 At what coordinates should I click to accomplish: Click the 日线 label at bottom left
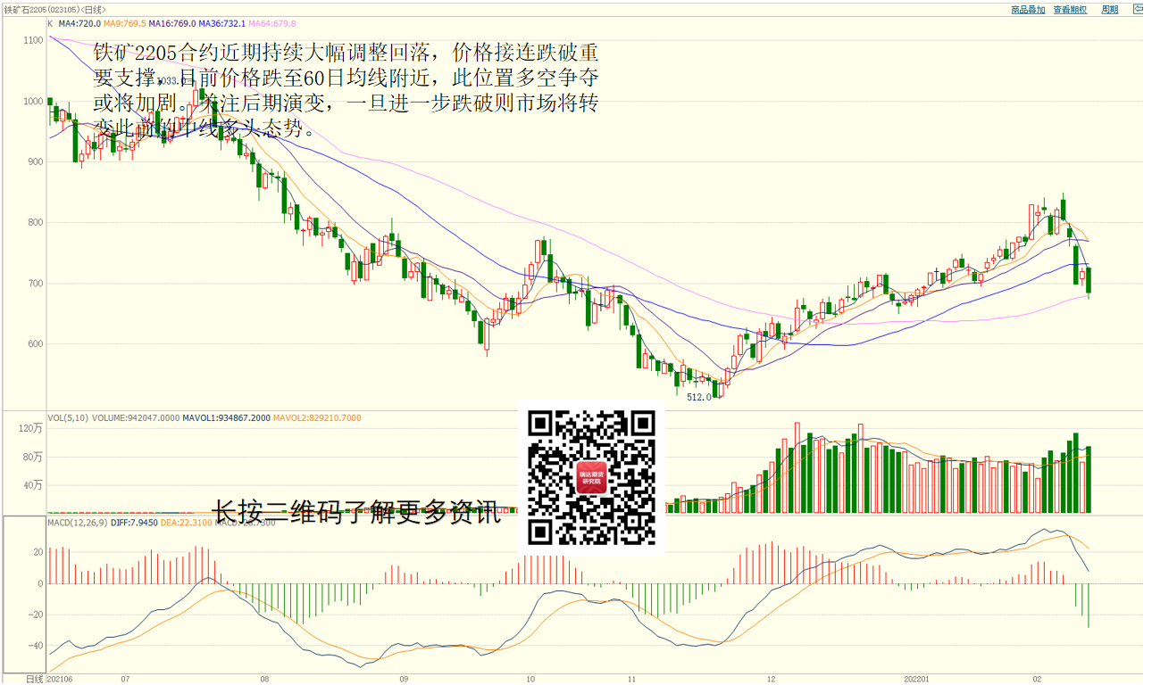coord(33,679)
